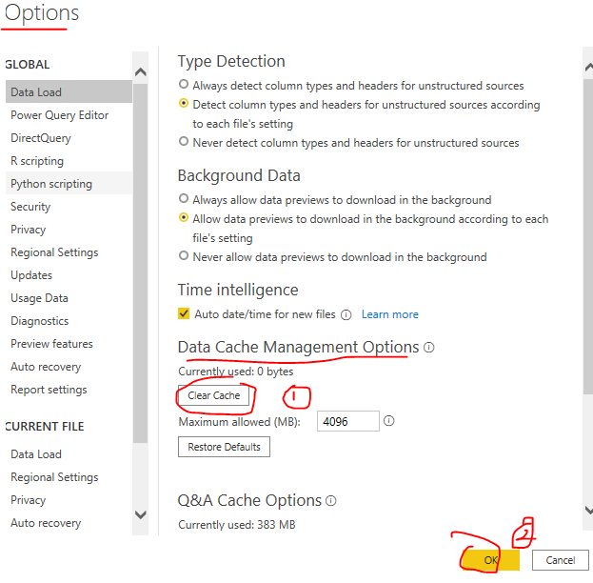The image size is (593, 583).
Task: Click the sidebar scroll down arrow
Action: pos(140,514)
